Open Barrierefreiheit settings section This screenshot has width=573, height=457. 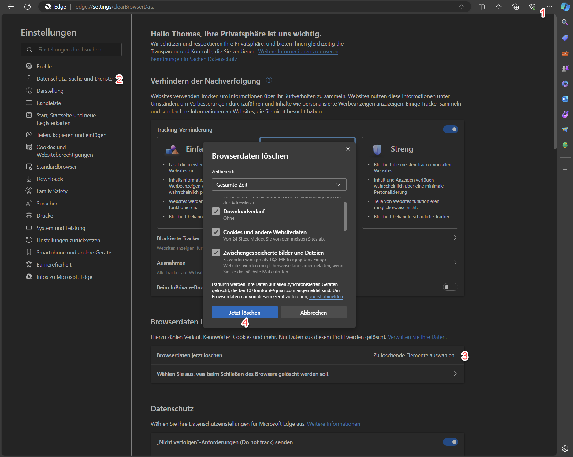[x=54, y=265]
